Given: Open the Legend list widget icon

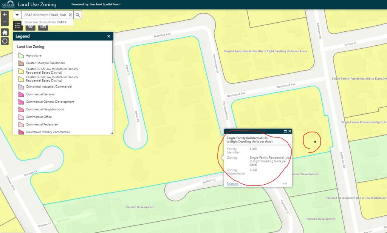Looking at the screenshot, I should click(x=18, y=26).
